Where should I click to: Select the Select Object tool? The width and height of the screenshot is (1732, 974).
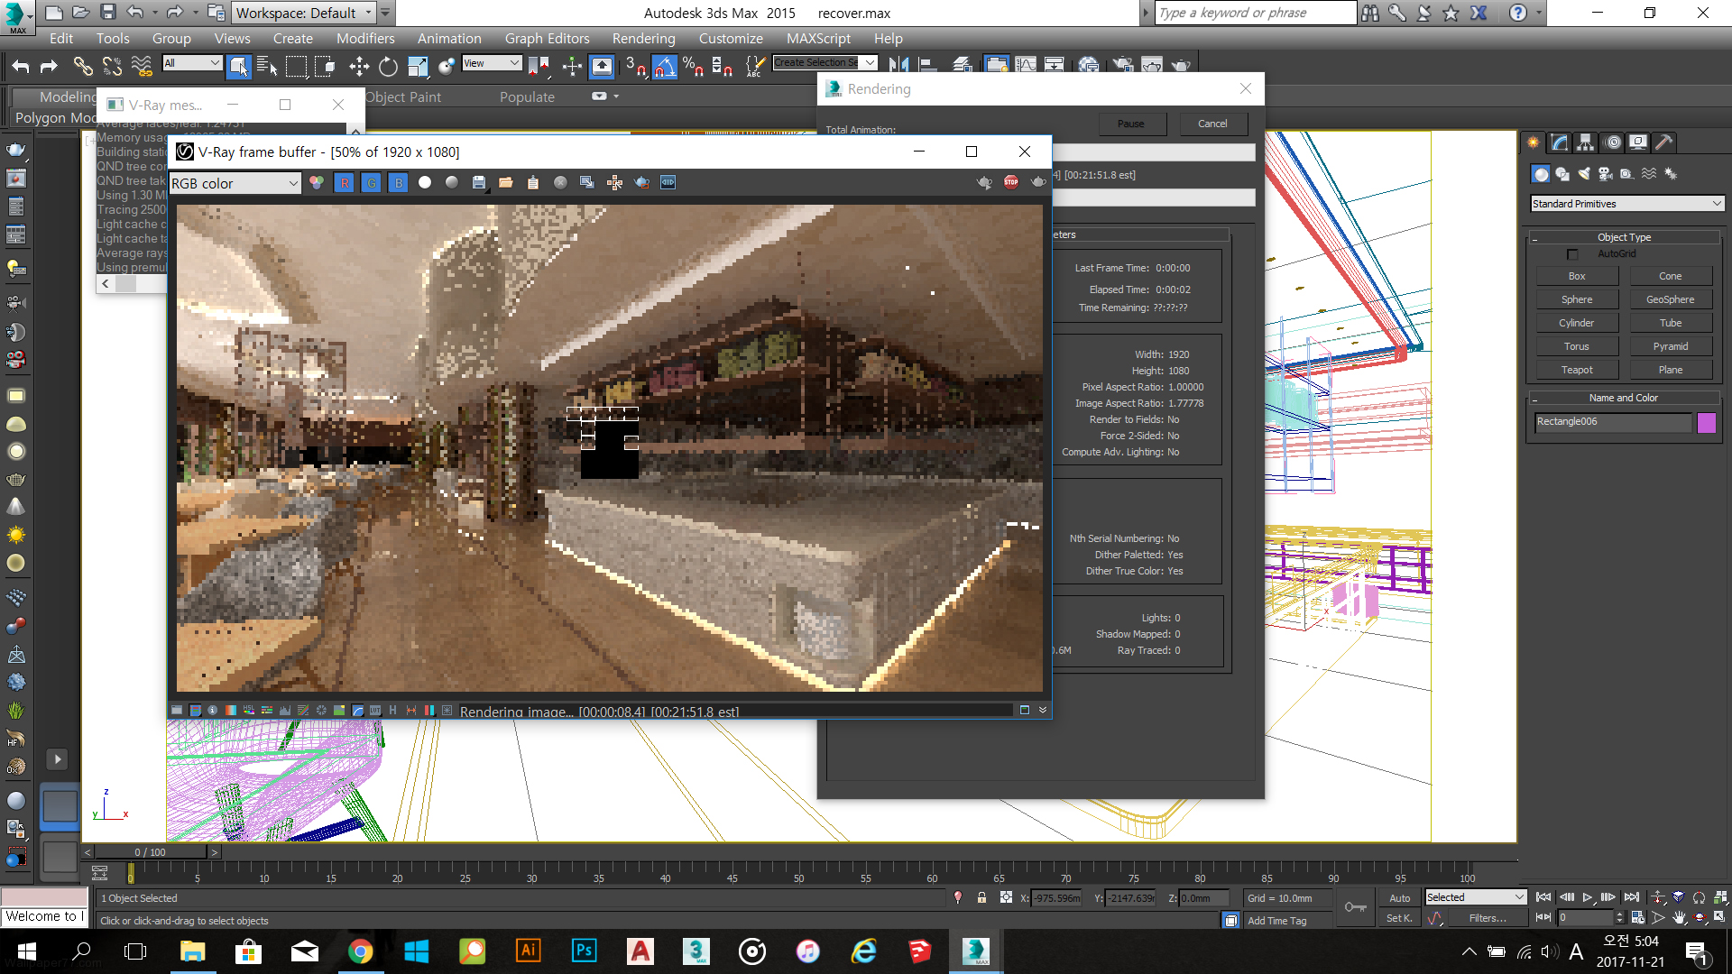pos(238,64)
